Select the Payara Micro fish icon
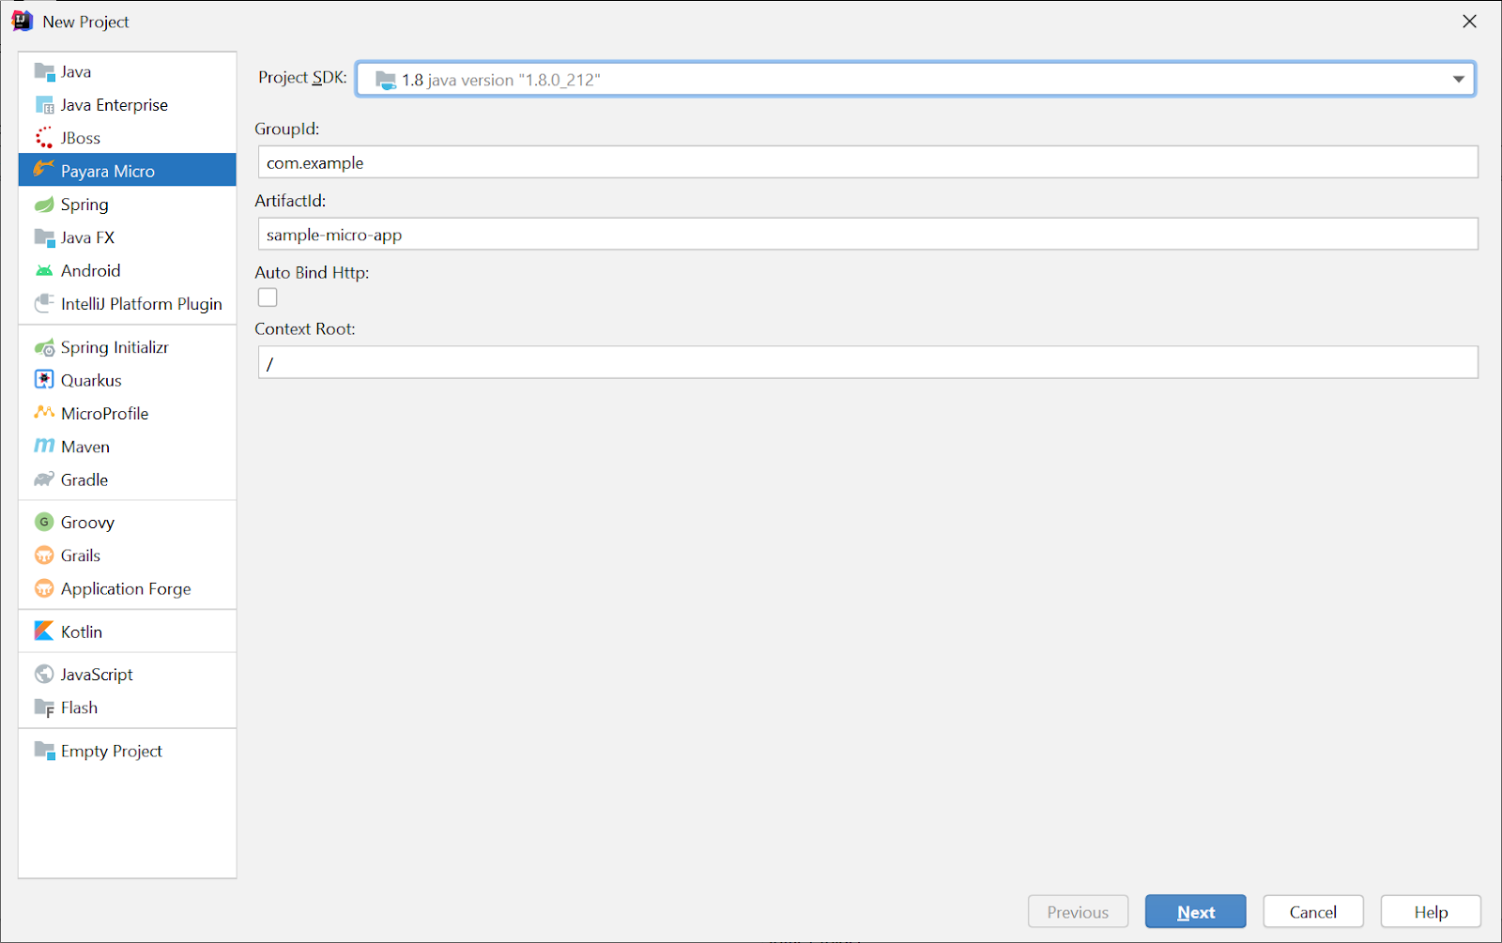The height and width of the screenshot is (943, 1502). (x=44, y=170)
